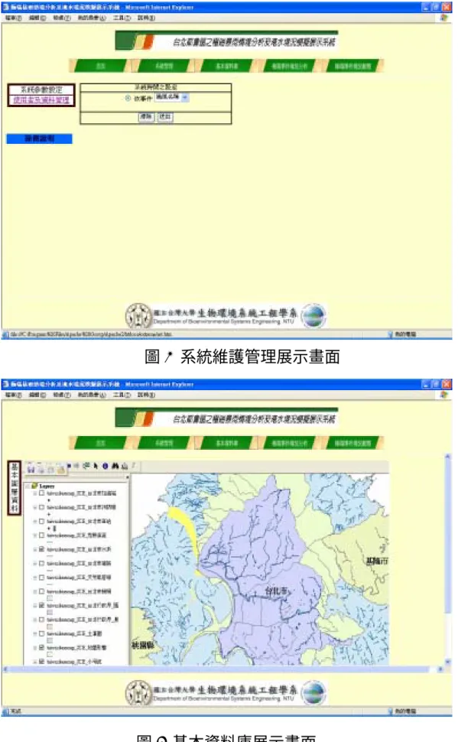This screenshot has width=458, height=742.
Task: Click the 台北市 label on the map
Action: click(276, 591)
